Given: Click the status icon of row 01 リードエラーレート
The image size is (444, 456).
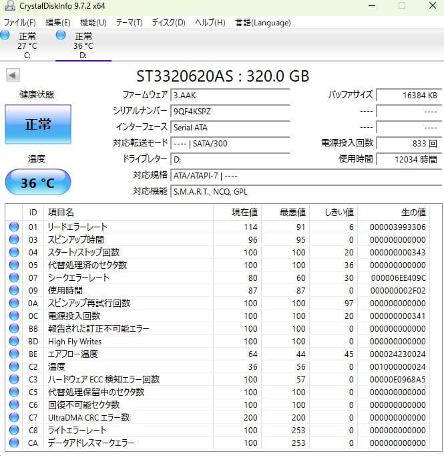Looking at the screenshot, I should pos(14,227).
